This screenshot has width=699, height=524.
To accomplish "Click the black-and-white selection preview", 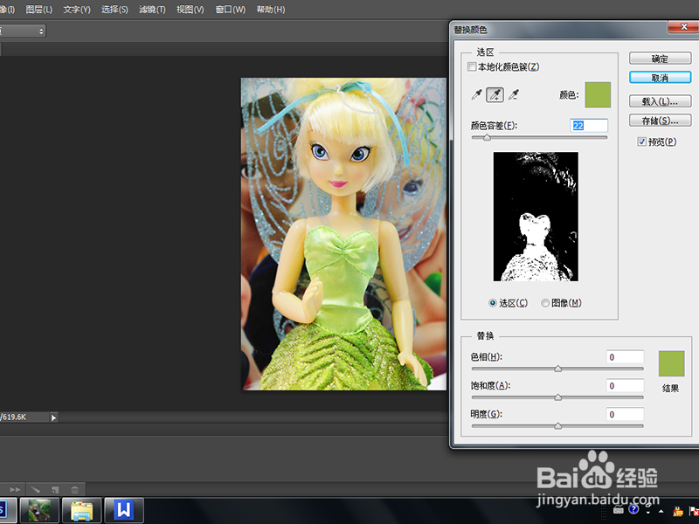I will 536,217.
